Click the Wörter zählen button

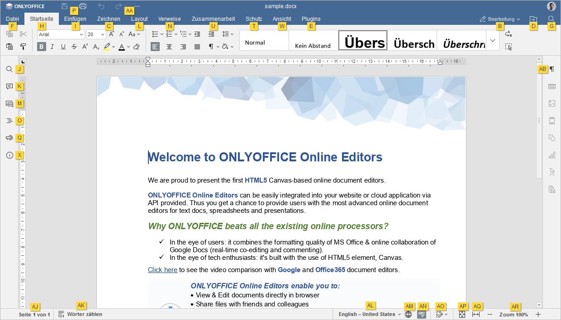[x=80, y=315]
